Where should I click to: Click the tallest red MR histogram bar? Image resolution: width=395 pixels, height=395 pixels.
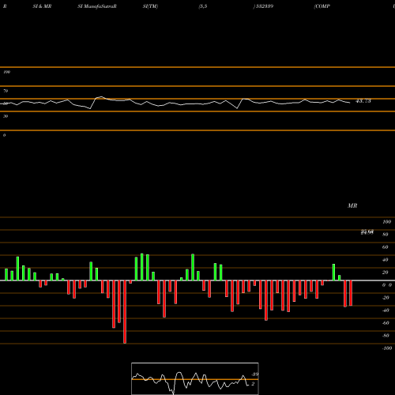[x=125, y=312]
